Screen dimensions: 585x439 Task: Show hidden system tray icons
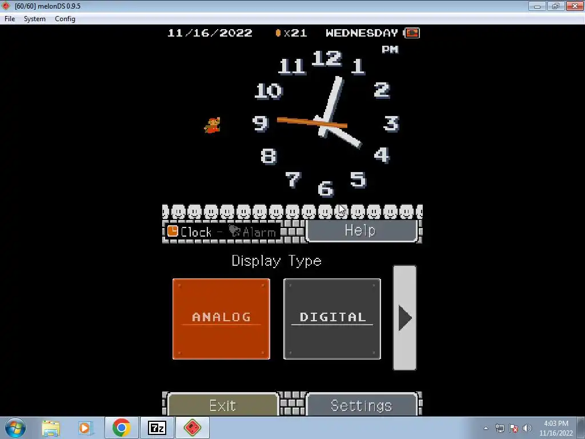[x=486, y=428]
